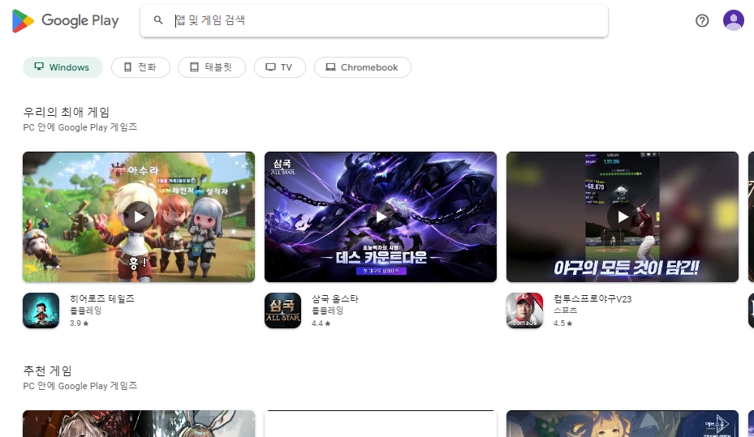Select the TV filter chip

280,67
